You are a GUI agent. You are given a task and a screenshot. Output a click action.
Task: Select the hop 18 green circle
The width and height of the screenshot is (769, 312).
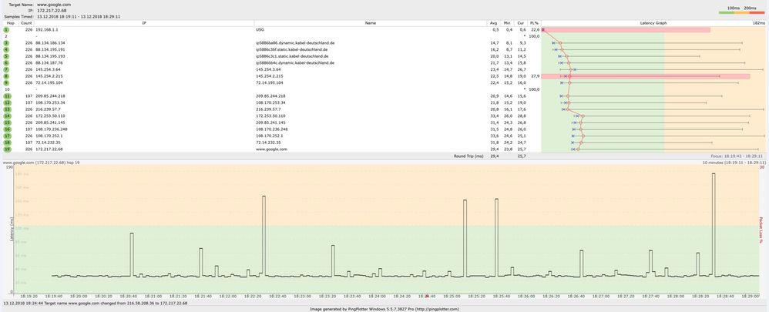[6, 143]
